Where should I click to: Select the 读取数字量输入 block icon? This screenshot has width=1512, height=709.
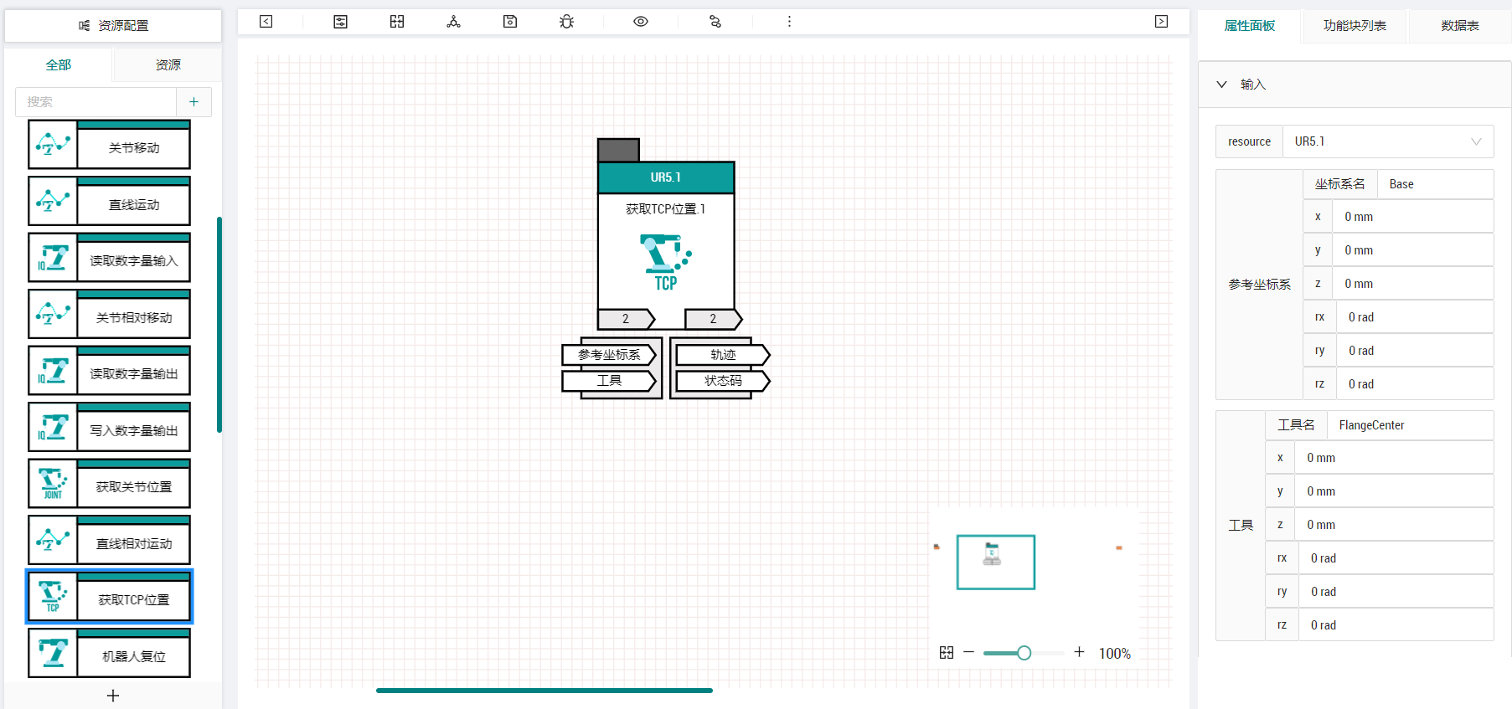click(x=53, y=258)
